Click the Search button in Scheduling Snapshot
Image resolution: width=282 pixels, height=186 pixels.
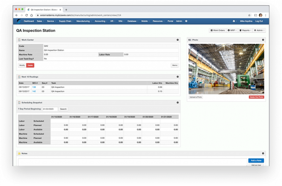click(x=63, y=109)
